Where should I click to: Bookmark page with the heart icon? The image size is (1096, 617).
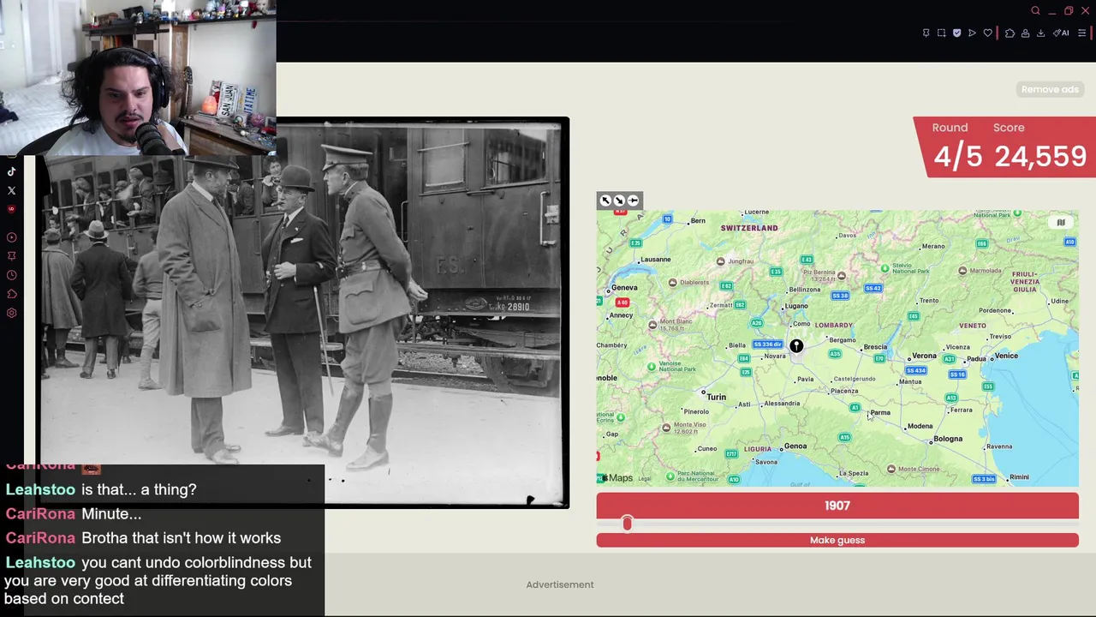click(987, 33)
